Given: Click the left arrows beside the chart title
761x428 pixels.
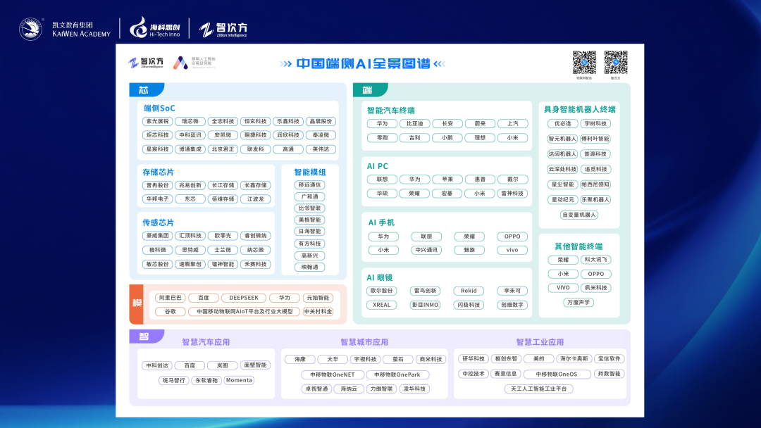Looking at the screenshot, I should (x=285, y=64).
